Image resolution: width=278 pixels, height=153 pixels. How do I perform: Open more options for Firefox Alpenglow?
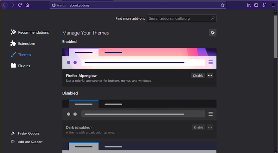point(210,76)
